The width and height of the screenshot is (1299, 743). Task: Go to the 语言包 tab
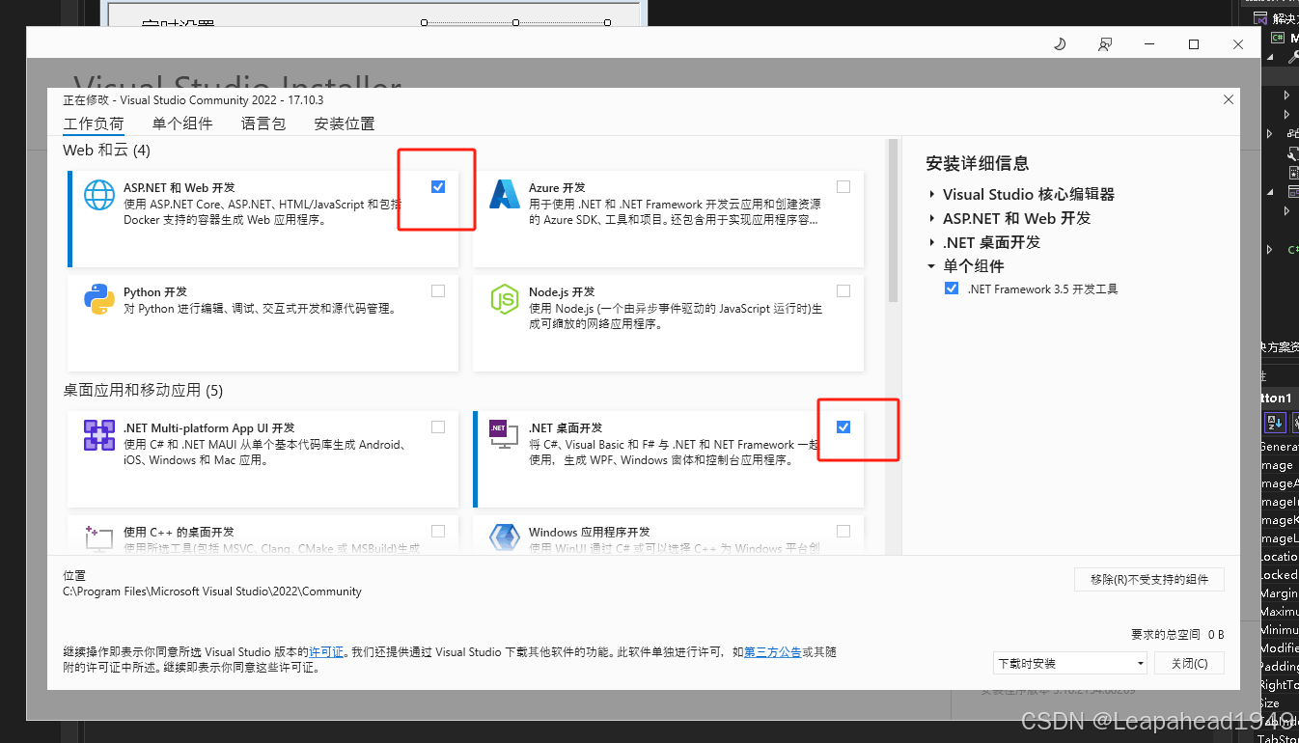(x=263, y=124)
